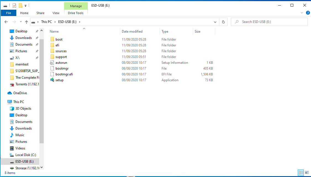This screenshot has width=311, height=177.
Task: Open the OneDrive item in the sidebar
Action: [x=20, y=93]
